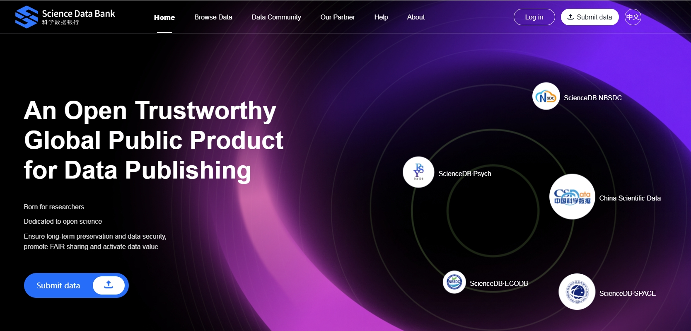The image size is (691, 331).
Task: Open the NESDC ECODB logo icon
Action: [454, 282]
